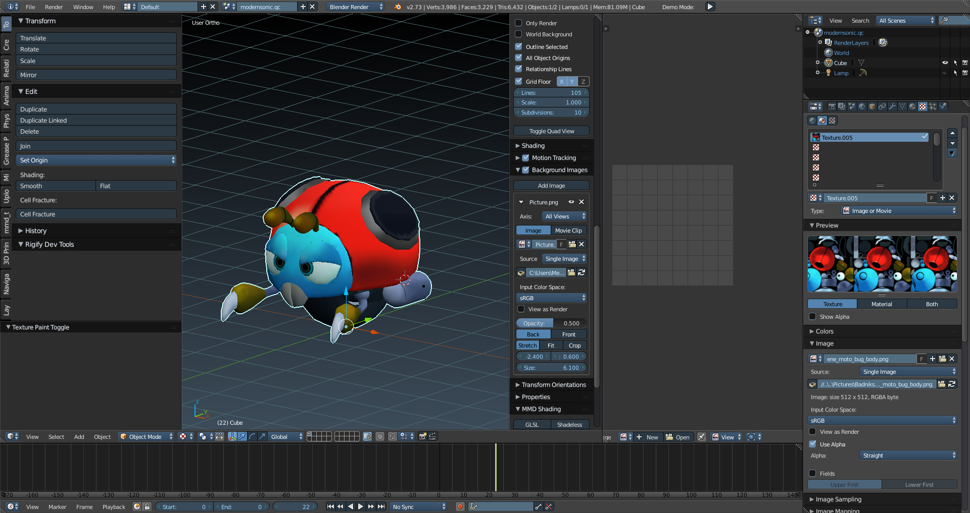Toggle the Grid Floor checkbox
Screen dimensions: 970x513
pos(518,81)
